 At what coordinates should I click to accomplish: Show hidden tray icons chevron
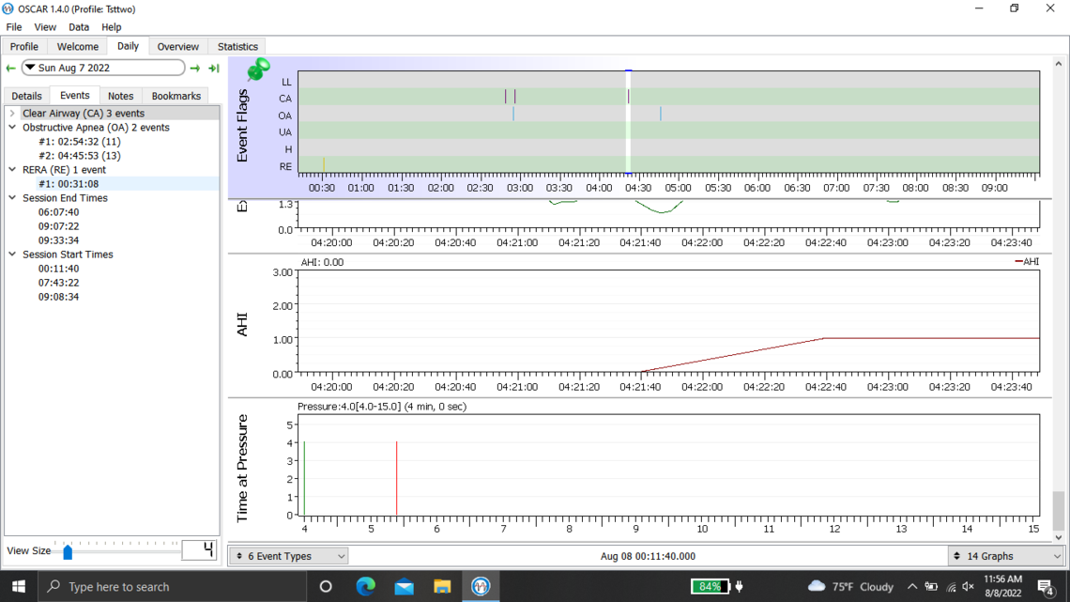point(912,586)
